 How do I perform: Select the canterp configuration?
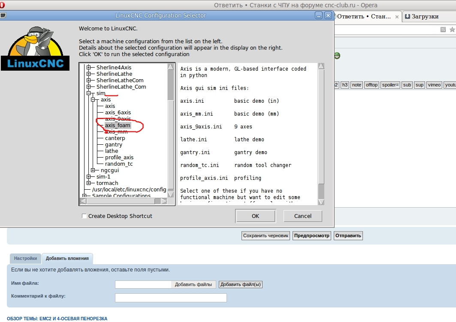tap(115, 138)
